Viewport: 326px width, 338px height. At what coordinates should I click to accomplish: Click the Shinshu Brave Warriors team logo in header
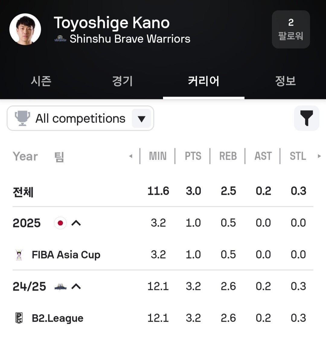coord(60,39)
